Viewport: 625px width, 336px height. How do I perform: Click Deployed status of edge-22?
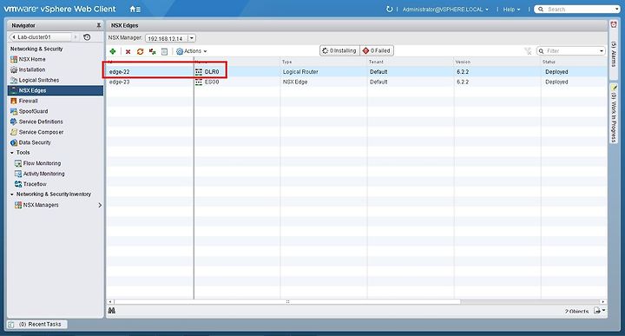click(x=556, y=72)
